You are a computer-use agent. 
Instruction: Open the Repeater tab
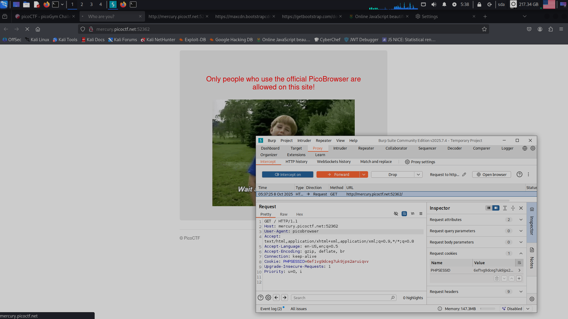(x=366, y=148)
